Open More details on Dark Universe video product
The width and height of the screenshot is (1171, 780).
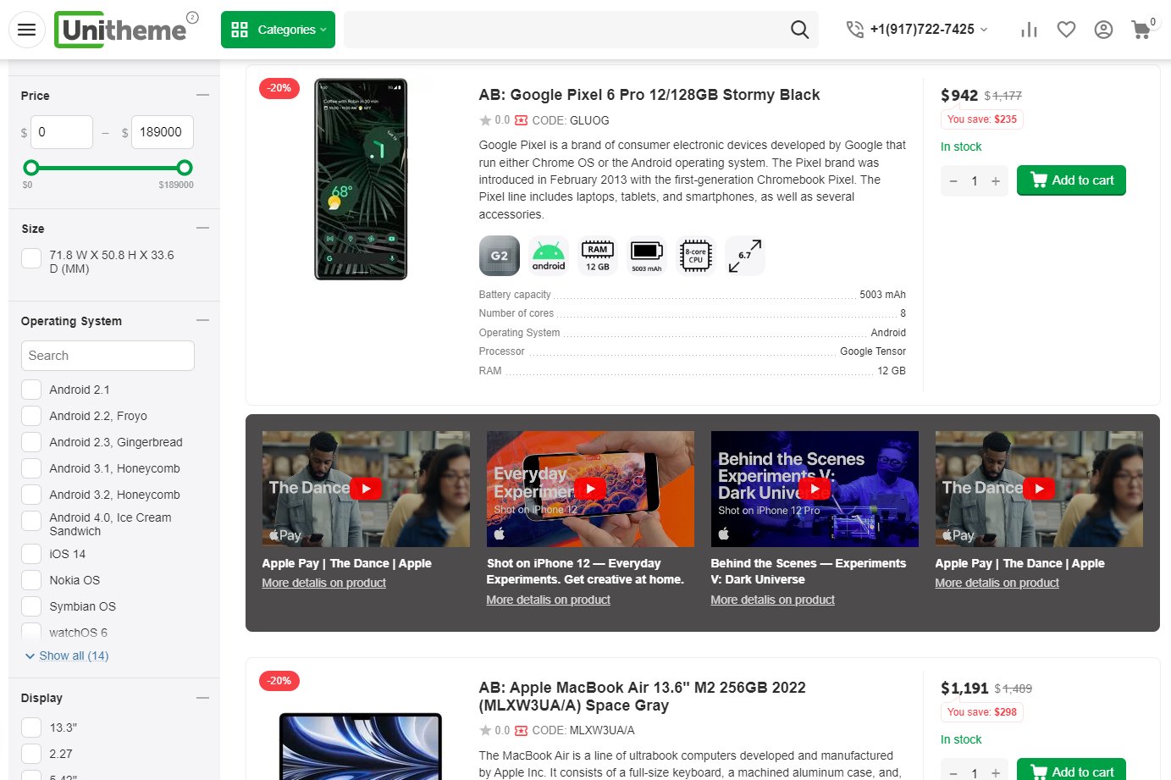click(772, 599)
